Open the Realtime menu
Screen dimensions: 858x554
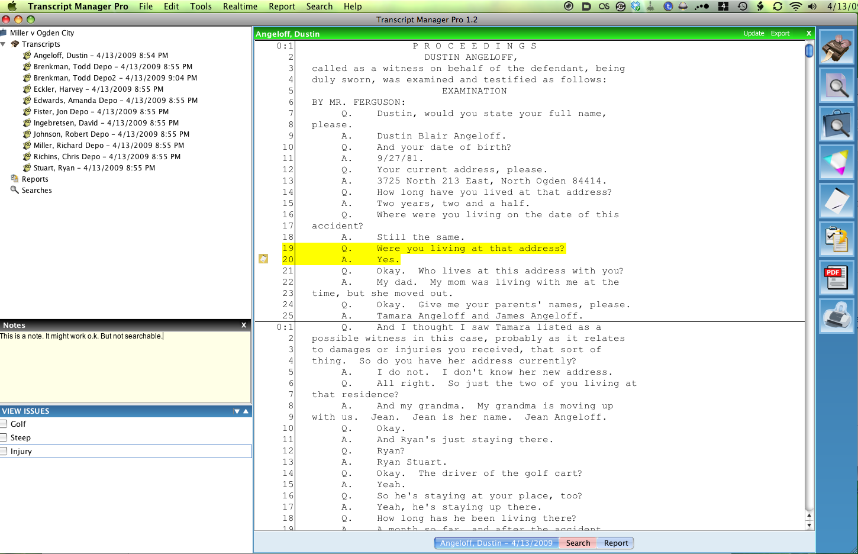[240, 7]
